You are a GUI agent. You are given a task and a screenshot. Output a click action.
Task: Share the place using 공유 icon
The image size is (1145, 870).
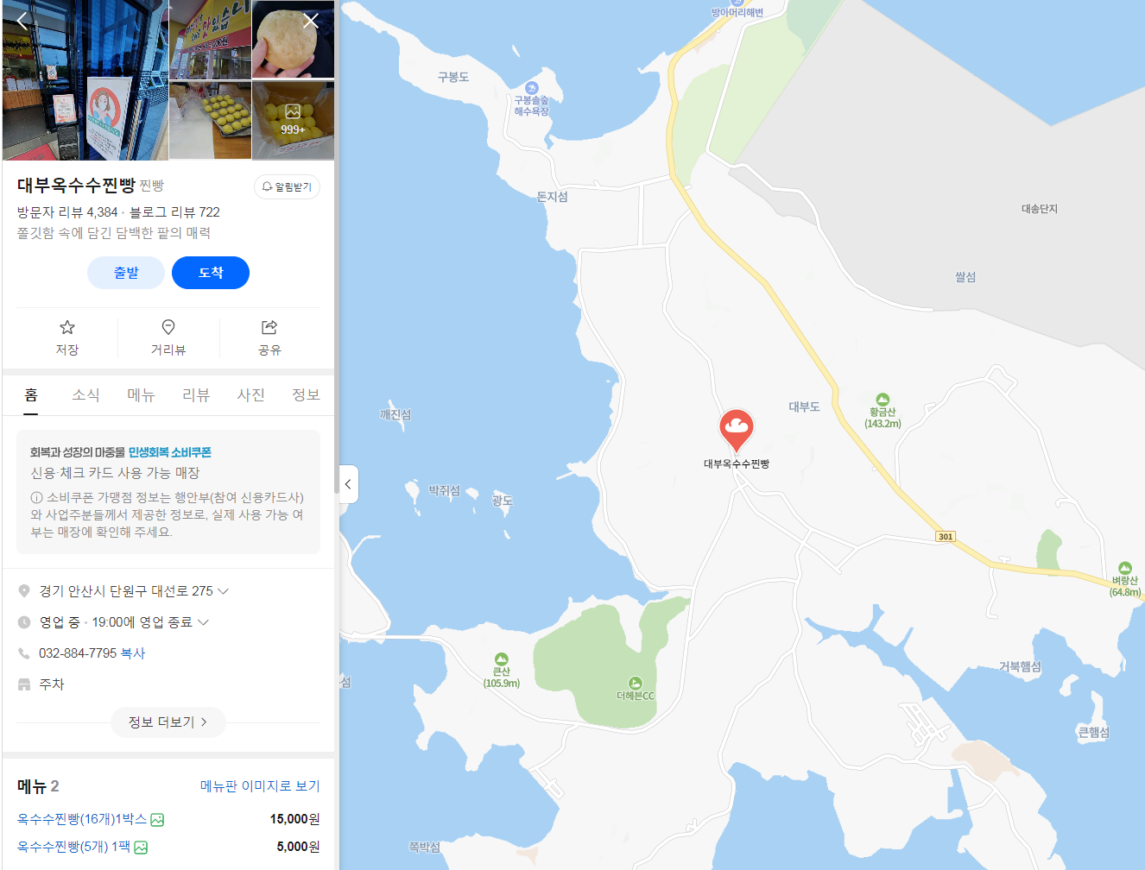[x=269, y=337]
